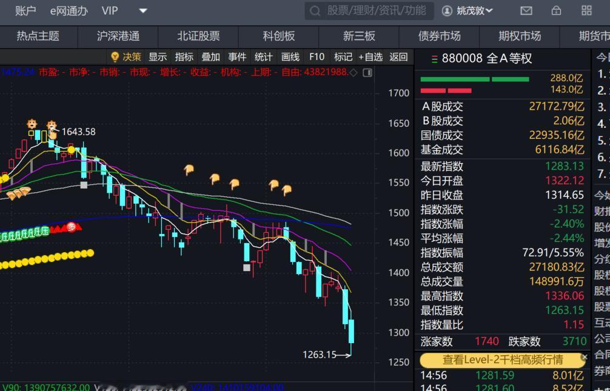Switch to the 债券市场 tab
The width and height of the screenshot is (610, 391).
(x=440, y=36)
